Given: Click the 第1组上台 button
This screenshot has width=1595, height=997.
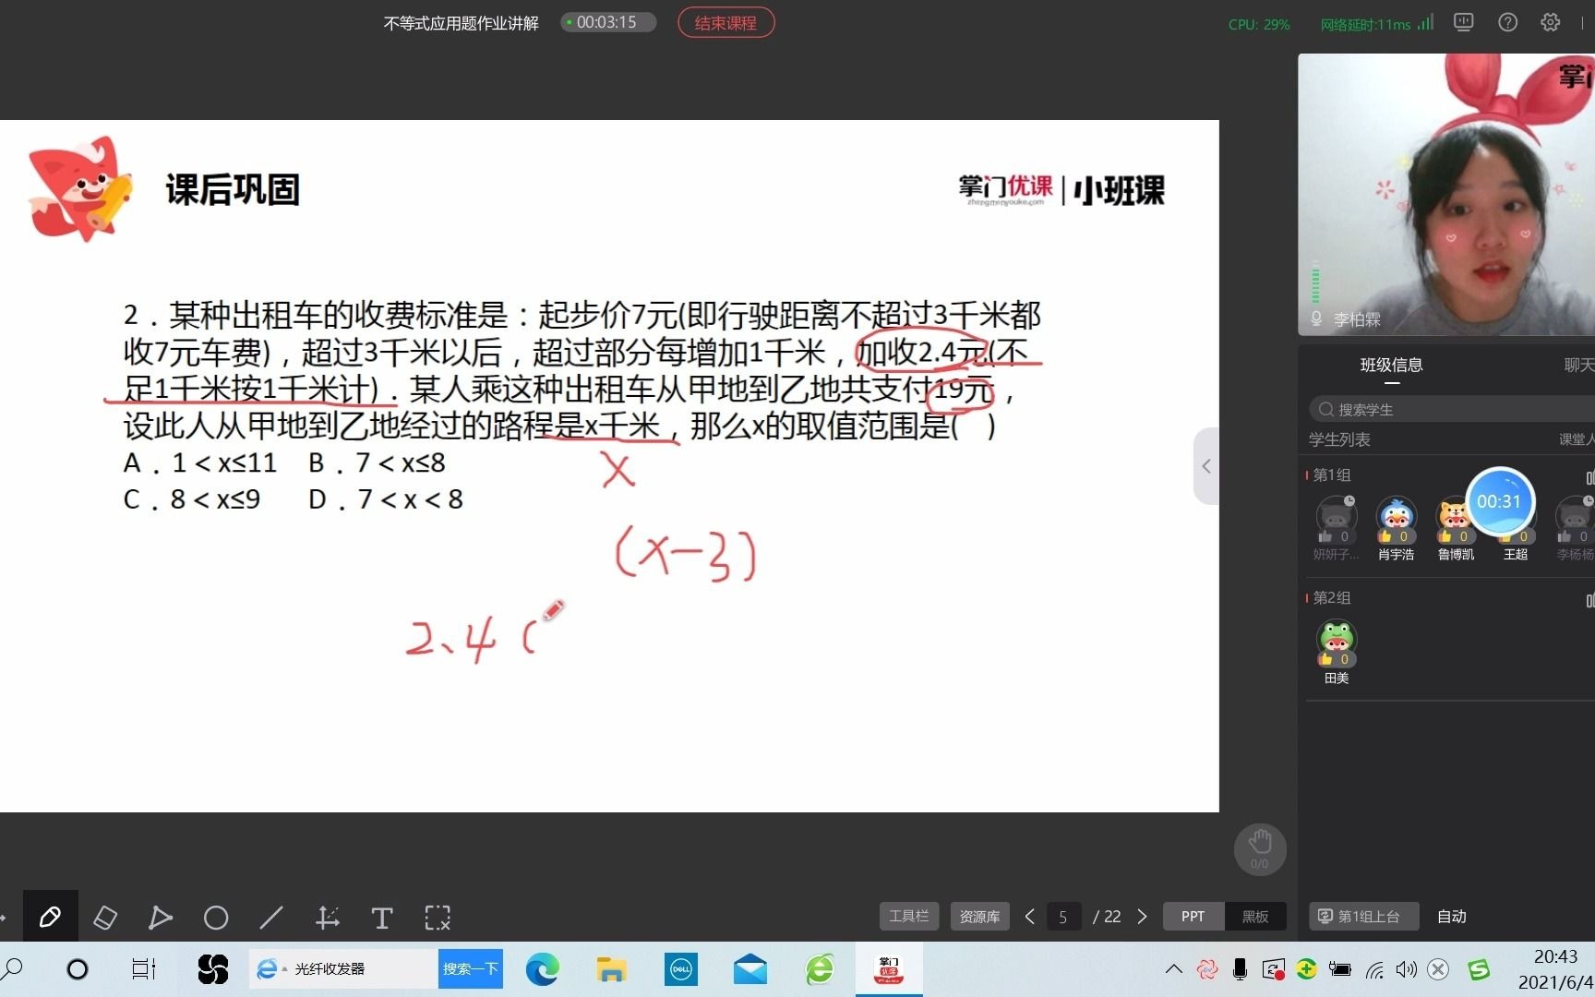Looking at the screenshot, I should click(x=1363, y=916).
